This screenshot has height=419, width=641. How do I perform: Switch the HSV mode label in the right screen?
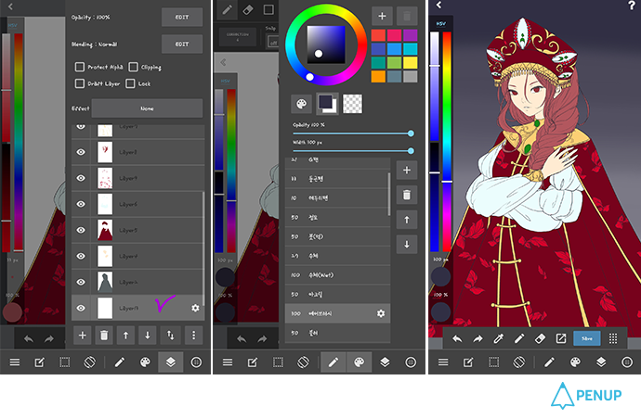click(440, 24)
